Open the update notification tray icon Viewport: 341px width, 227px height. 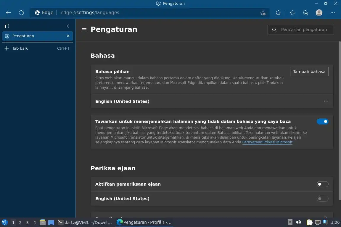(324, 222)
